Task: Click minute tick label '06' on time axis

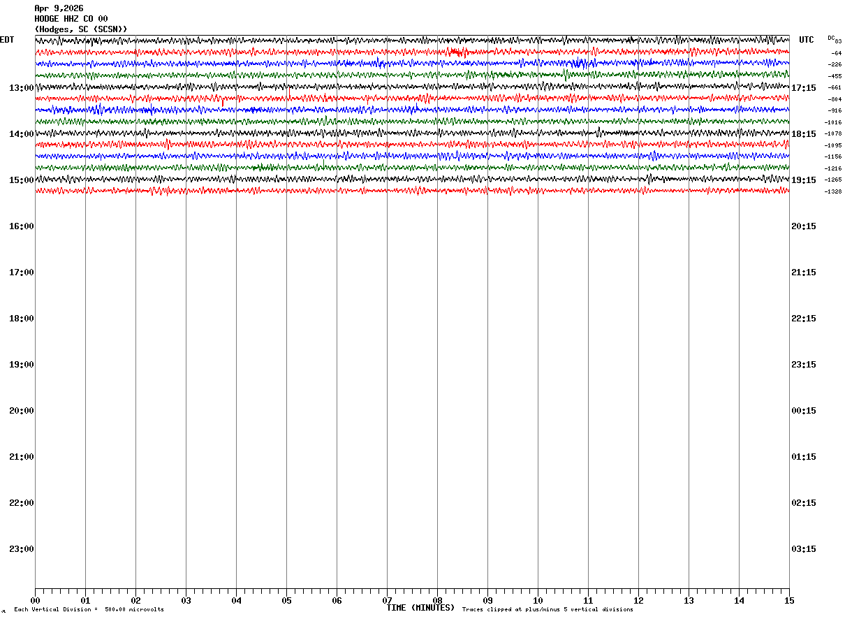Action: click(337, 601)
